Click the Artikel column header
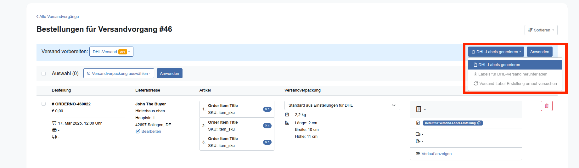 (x=205, y=90)
